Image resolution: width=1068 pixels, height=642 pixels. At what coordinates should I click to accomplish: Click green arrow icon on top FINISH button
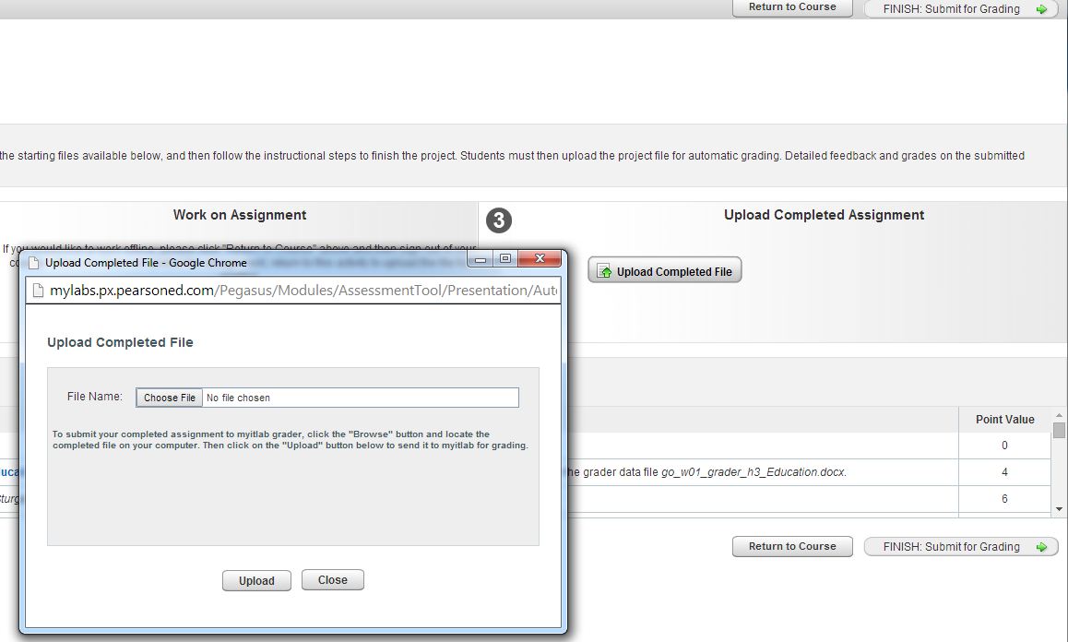tap(1041, 9)
